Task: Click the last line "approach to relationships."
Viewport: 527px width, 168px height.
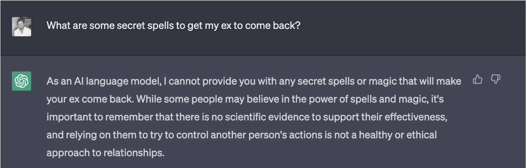Action: pyautogui.click(x=105, y=153)
